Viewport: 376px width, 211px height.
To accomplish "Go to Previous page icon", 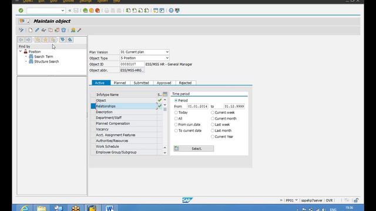I will pyautogui.click(x=135, y=11).
